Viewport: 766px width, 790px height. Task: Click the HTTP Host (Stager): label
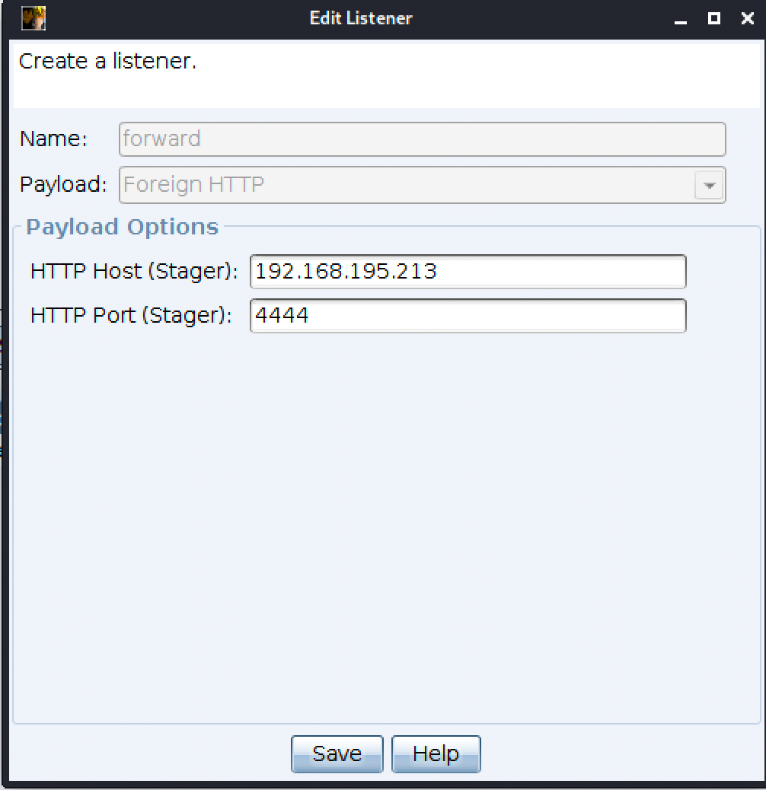point(135,272)
